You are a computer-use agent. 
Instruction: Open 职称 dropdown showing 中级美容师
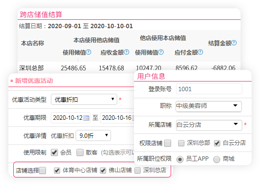(x=209, y=106)
